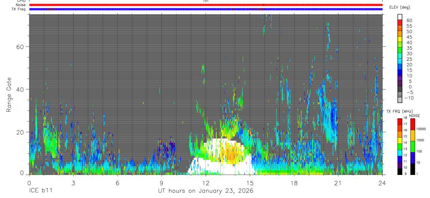The image size is (430, 198).
Task: Click the black bottom segment of TX FRQ colorbar
Action: [400, 171]
